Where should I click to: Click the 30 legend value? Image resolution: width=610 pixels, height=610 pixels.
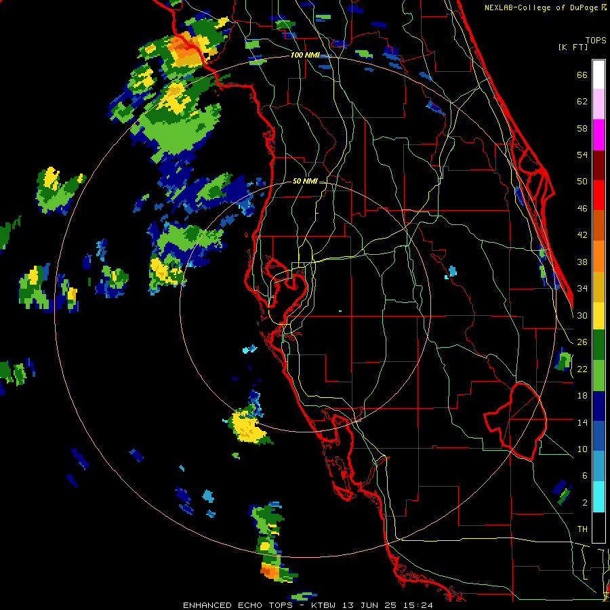[x=582, y=315]
